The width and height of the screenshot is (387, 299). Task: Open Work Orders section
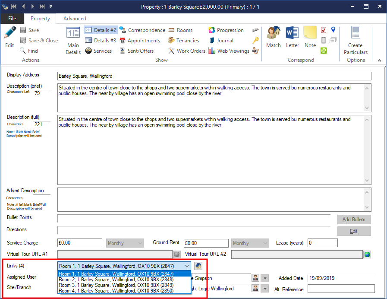tap(186, 51)
